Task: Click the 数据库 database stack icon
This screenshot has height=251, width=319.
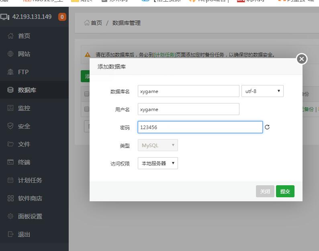Action: (x=10, y=90)
